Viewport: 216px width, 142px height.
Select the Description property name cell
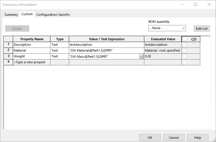coord(32,45)
